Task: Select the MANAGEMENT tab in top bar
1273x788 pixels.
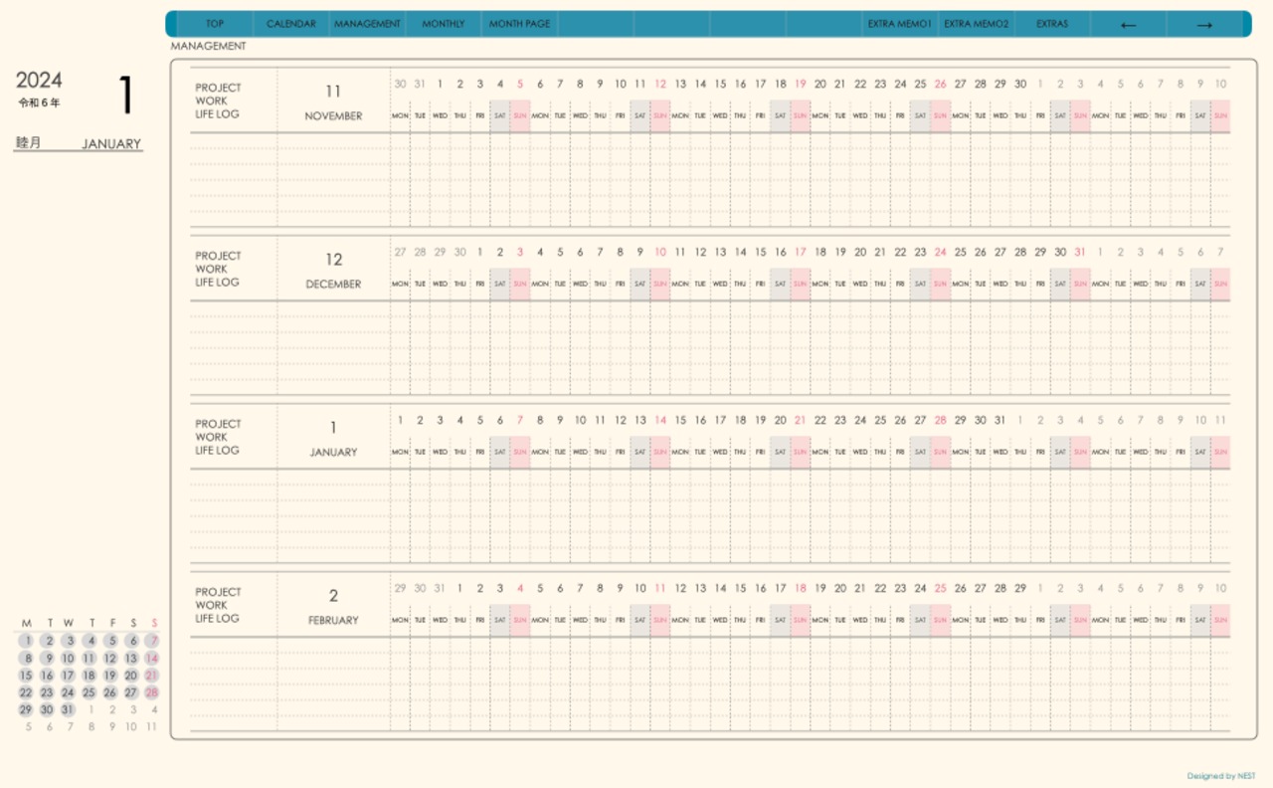Action: [367, 24]
